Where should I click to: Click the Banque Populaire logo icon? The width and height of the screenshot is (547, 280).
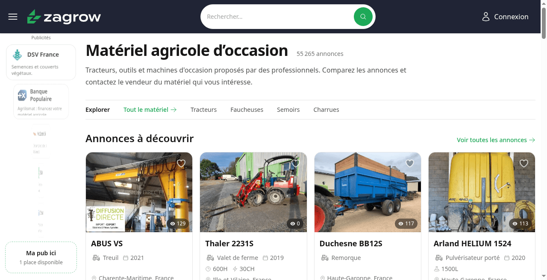click(22, 95)
